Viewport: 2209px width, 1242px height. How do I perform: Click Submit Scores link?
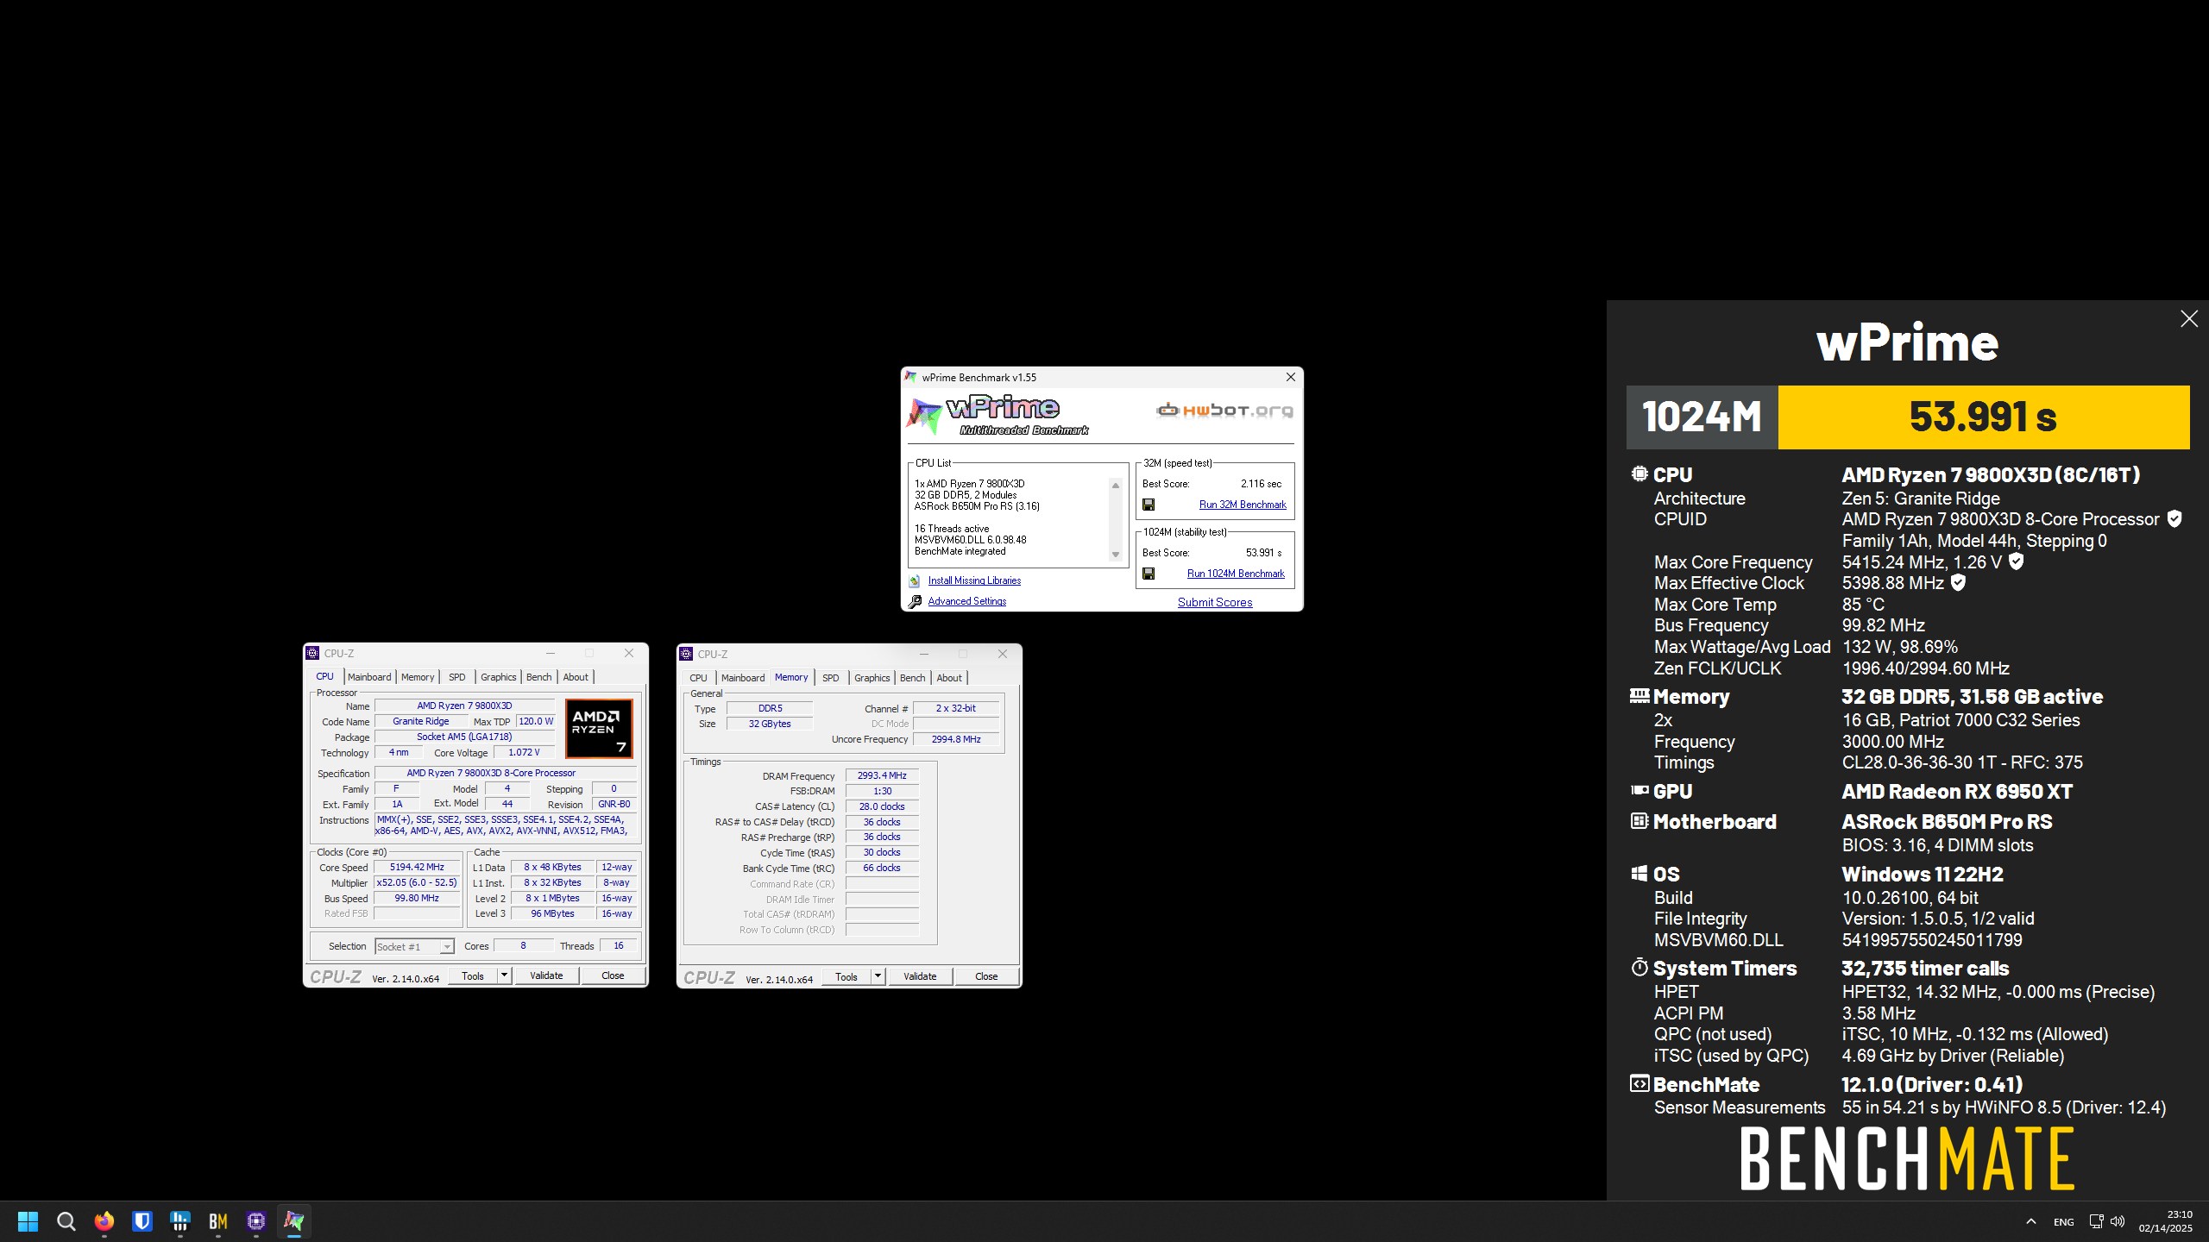(x=1215, y=602)
